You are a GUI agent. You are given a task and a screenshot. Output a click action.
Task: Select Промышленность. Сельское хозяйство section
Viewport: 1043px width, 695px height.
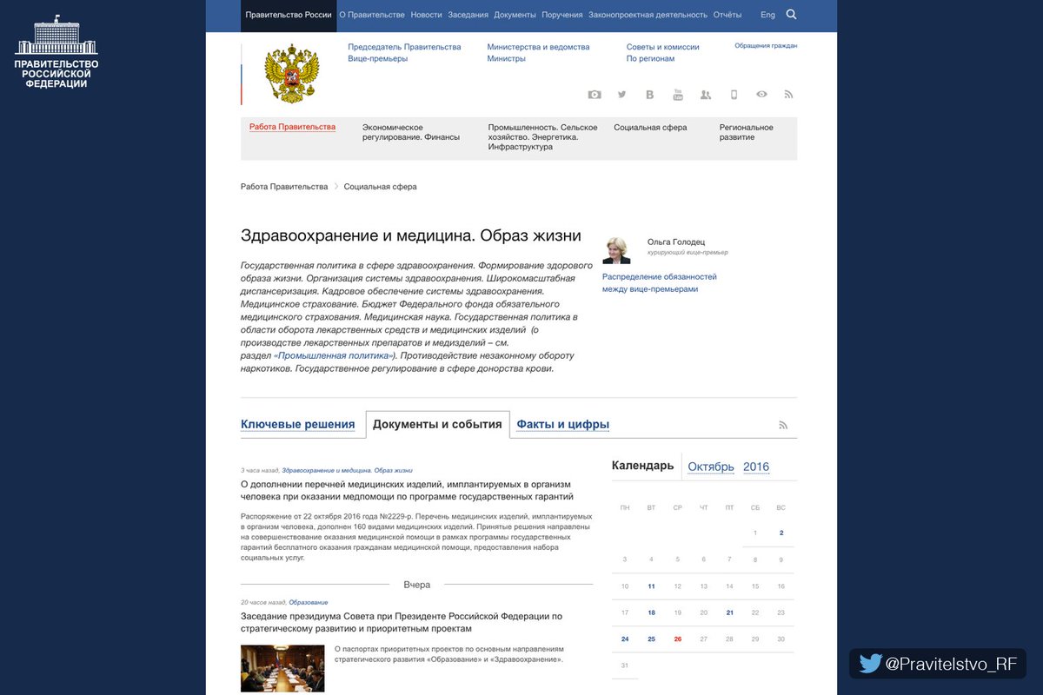point(542,137)
